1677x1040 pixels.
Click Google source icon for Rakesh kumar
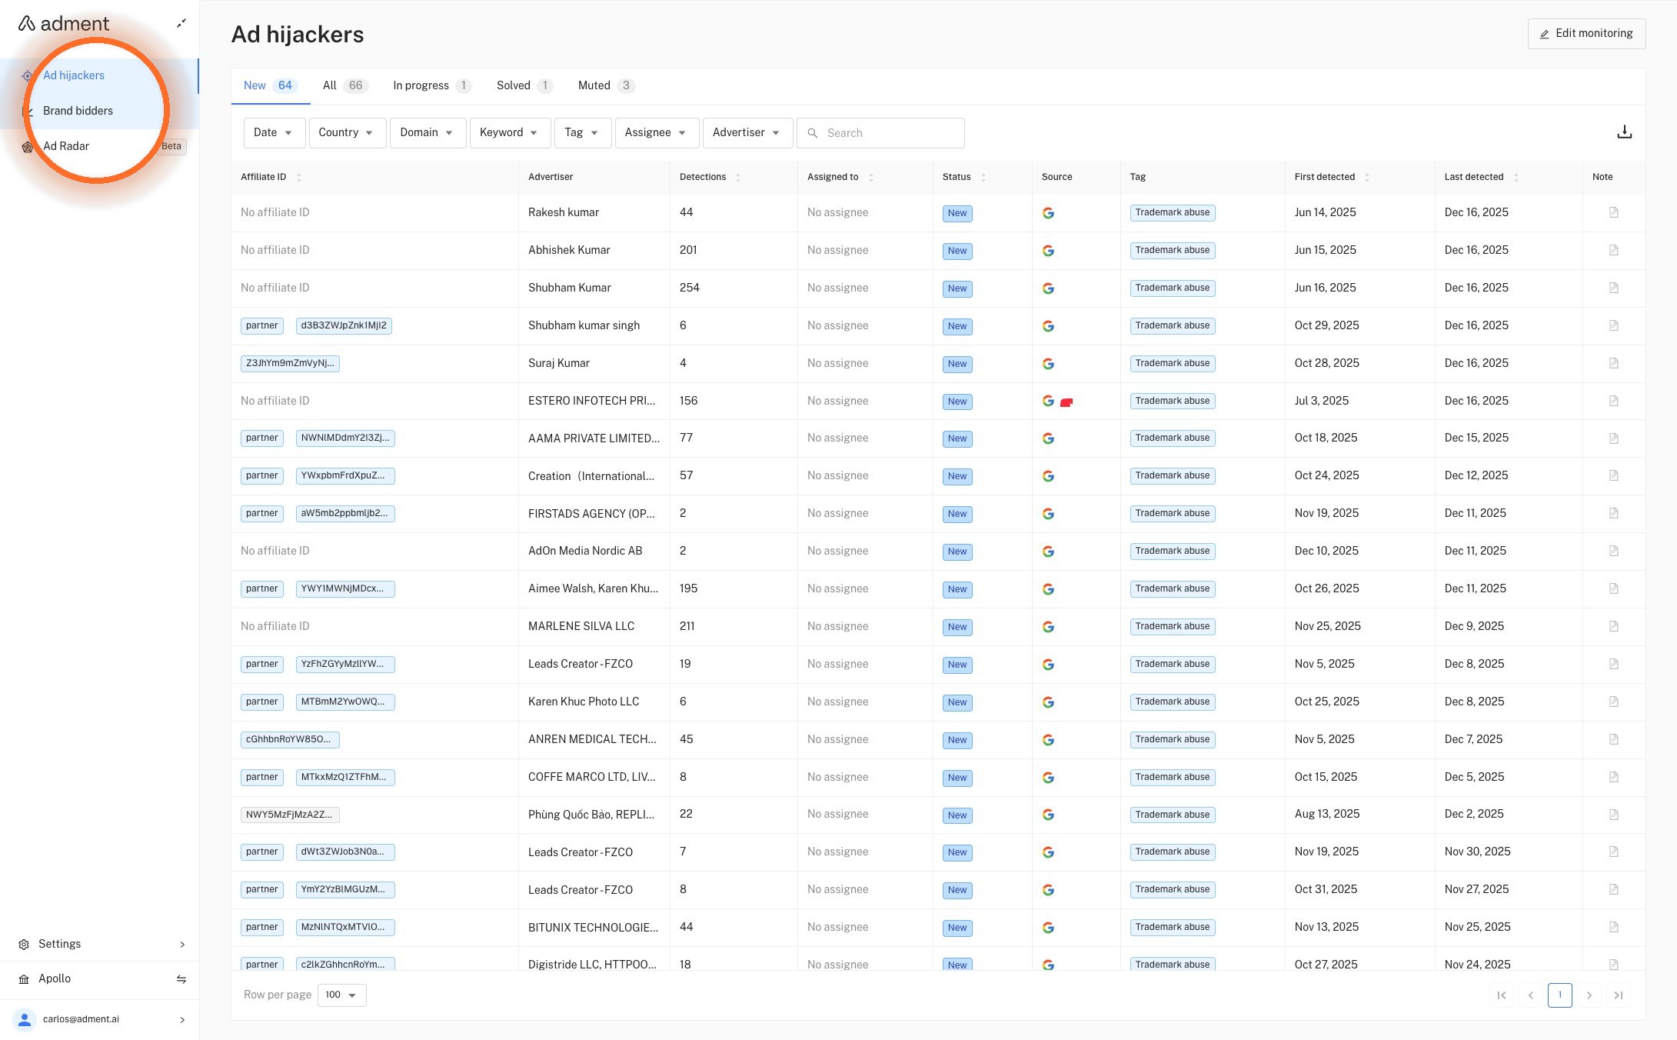pyautogui.click(x=1048, y=213)
